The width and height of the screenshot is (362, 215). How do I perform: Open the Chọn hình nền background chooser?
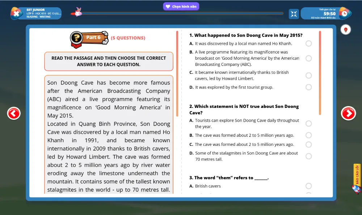181,7
